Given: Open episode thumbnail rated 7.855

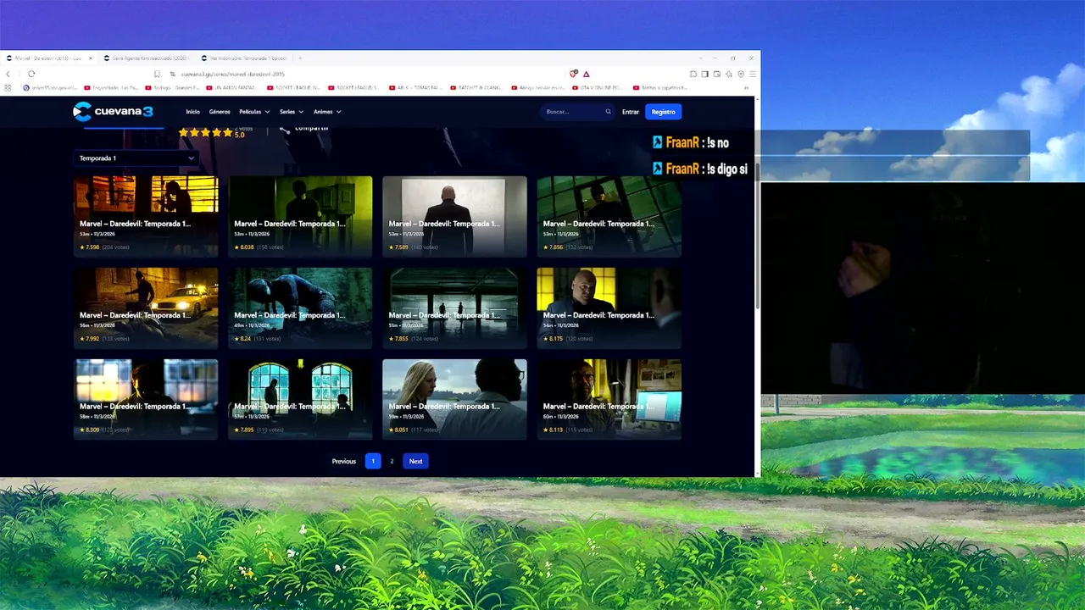Looking at the screenshot, I should (x=454, y=308).
